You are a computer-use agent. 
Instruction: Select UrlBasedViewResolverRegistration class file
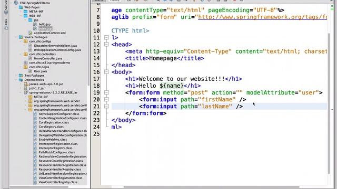[63, 174]
